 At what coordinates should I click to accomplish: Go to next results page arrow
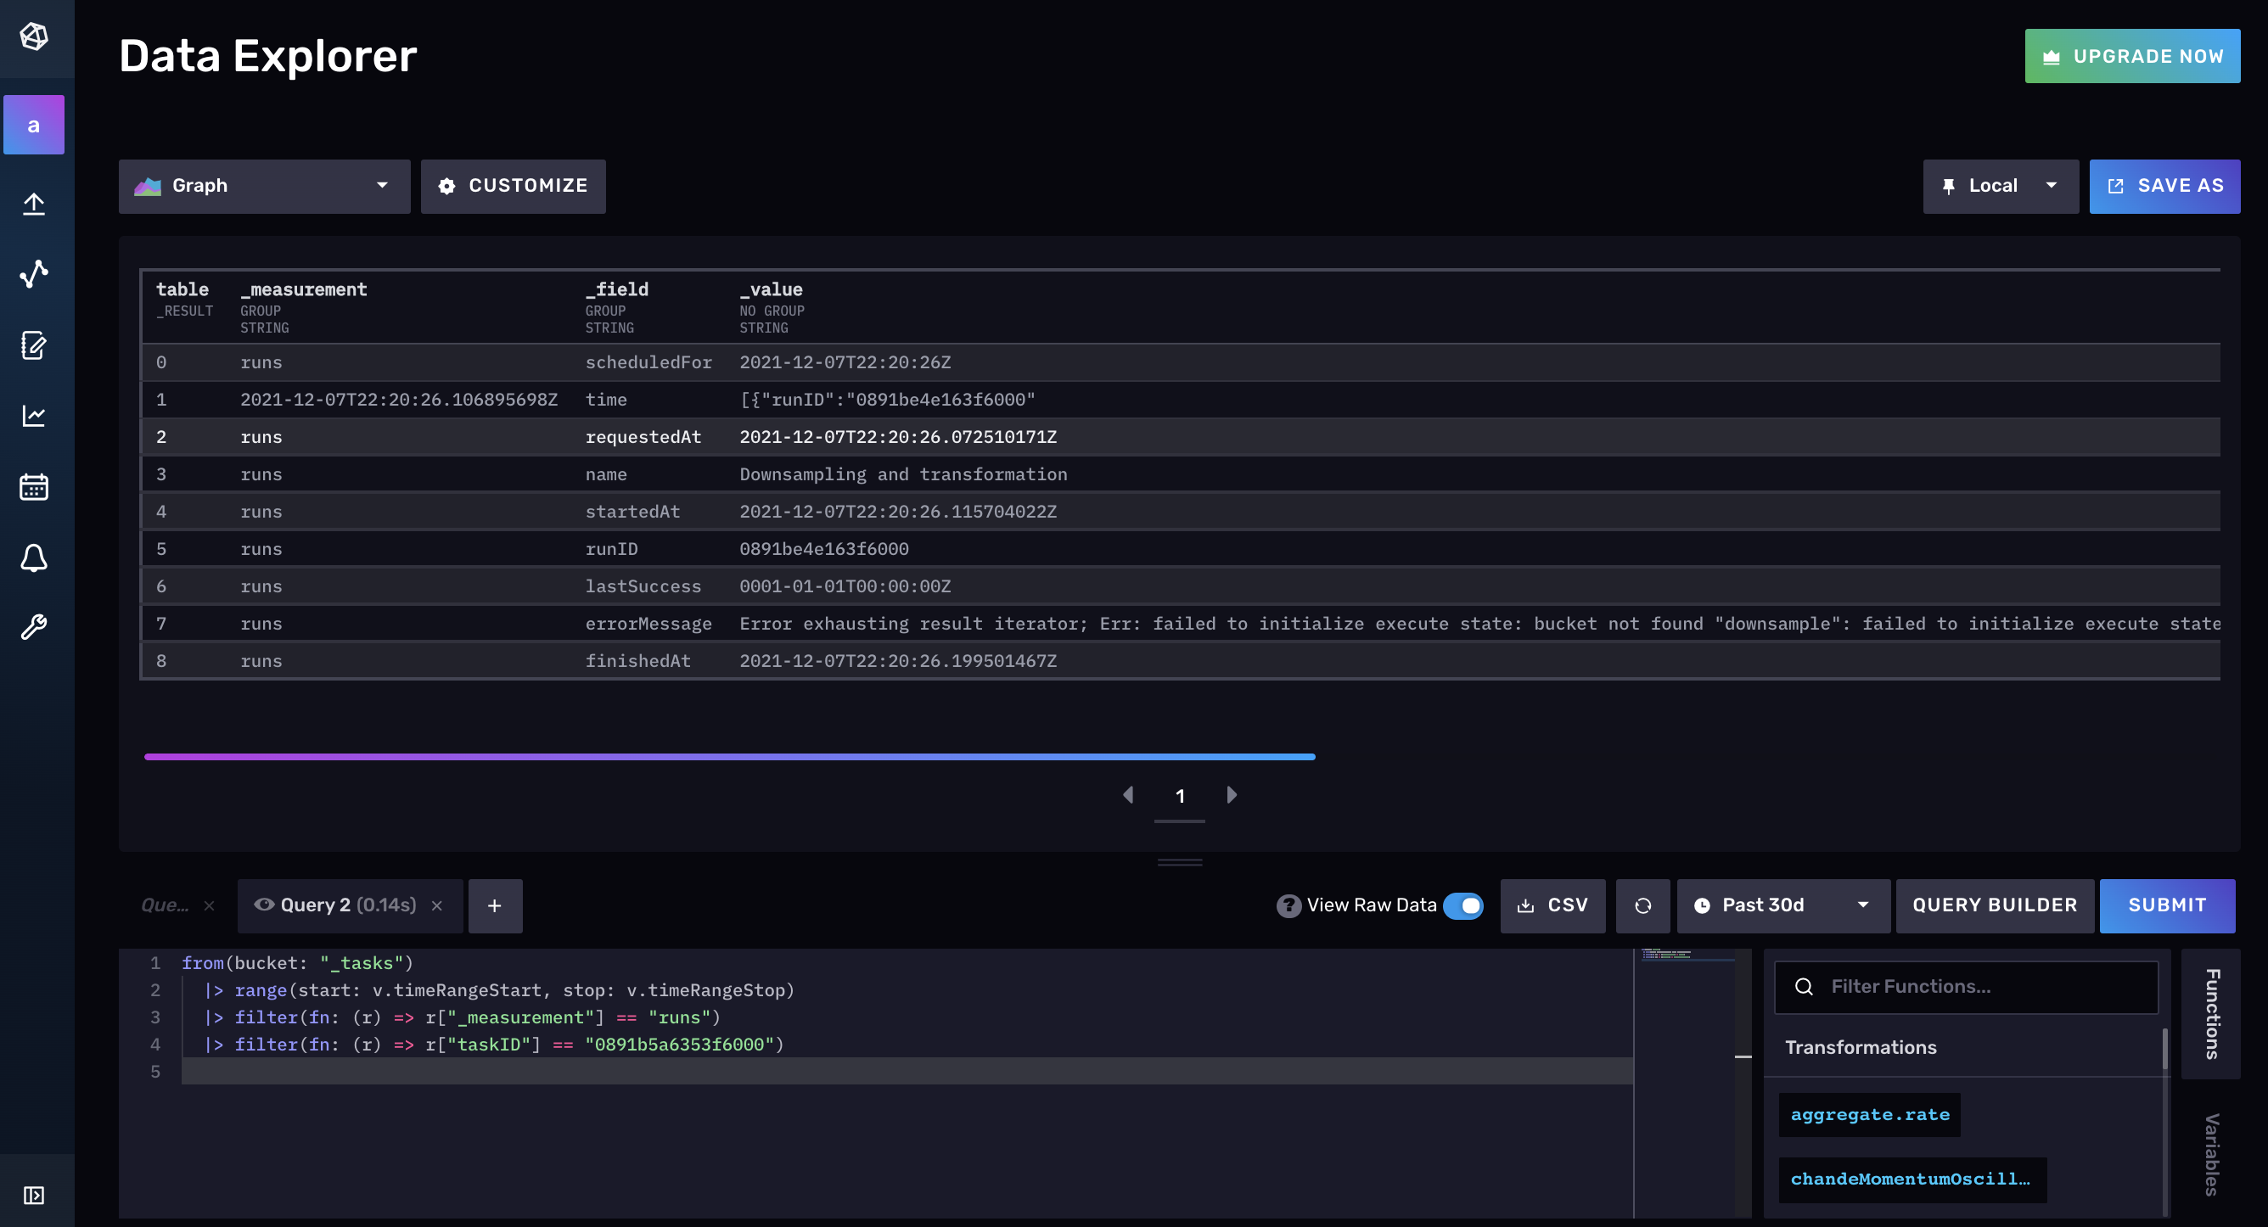pyautogui.click(x=1232, y=795)
